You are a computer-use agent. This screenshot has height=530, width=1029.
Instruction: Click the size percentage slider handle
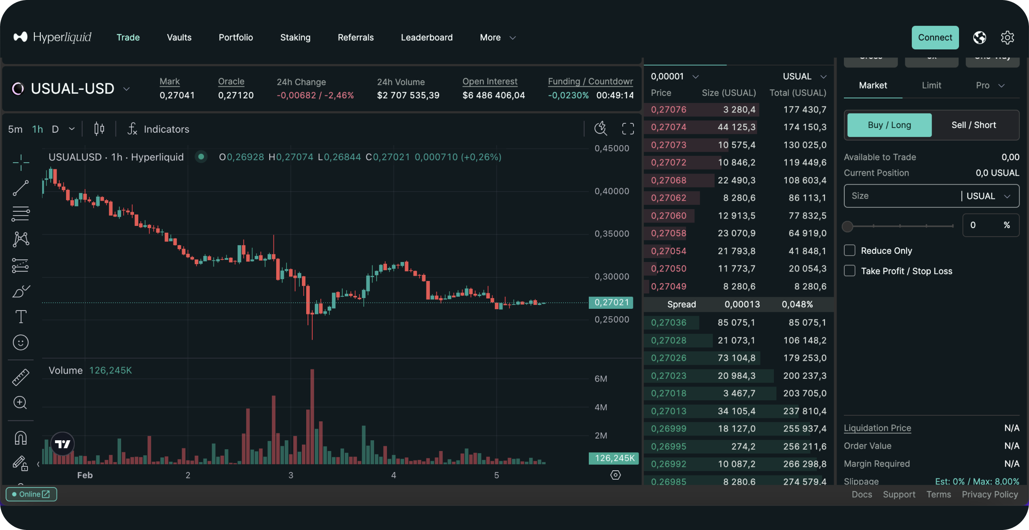847,226
